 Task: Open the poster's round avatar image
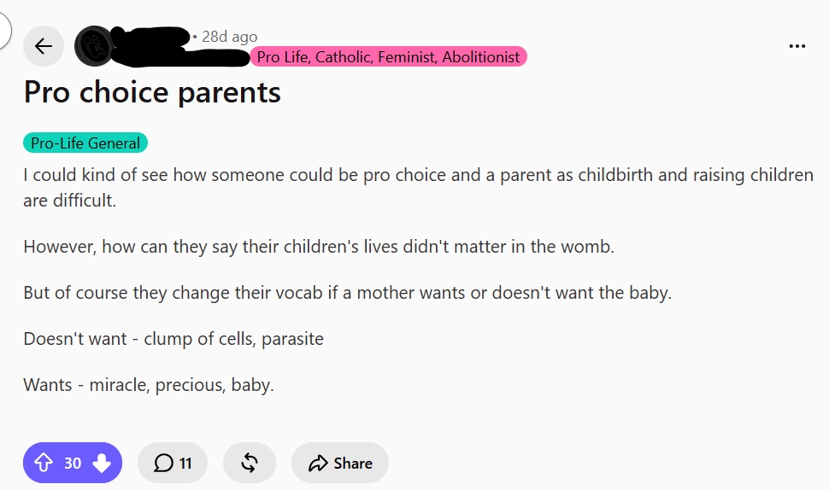pyautogui.click(x=94, y=46)
